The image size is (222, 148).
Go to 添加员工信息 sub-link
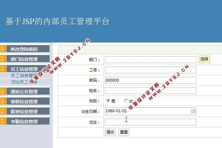pos(24,82)
